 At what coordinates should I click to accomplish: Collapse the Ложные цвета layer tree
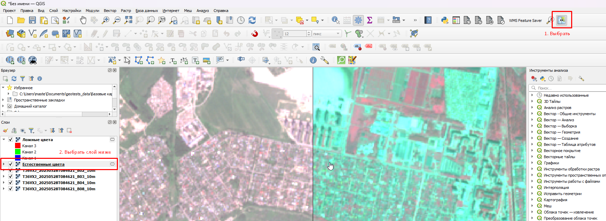(4, 139)
